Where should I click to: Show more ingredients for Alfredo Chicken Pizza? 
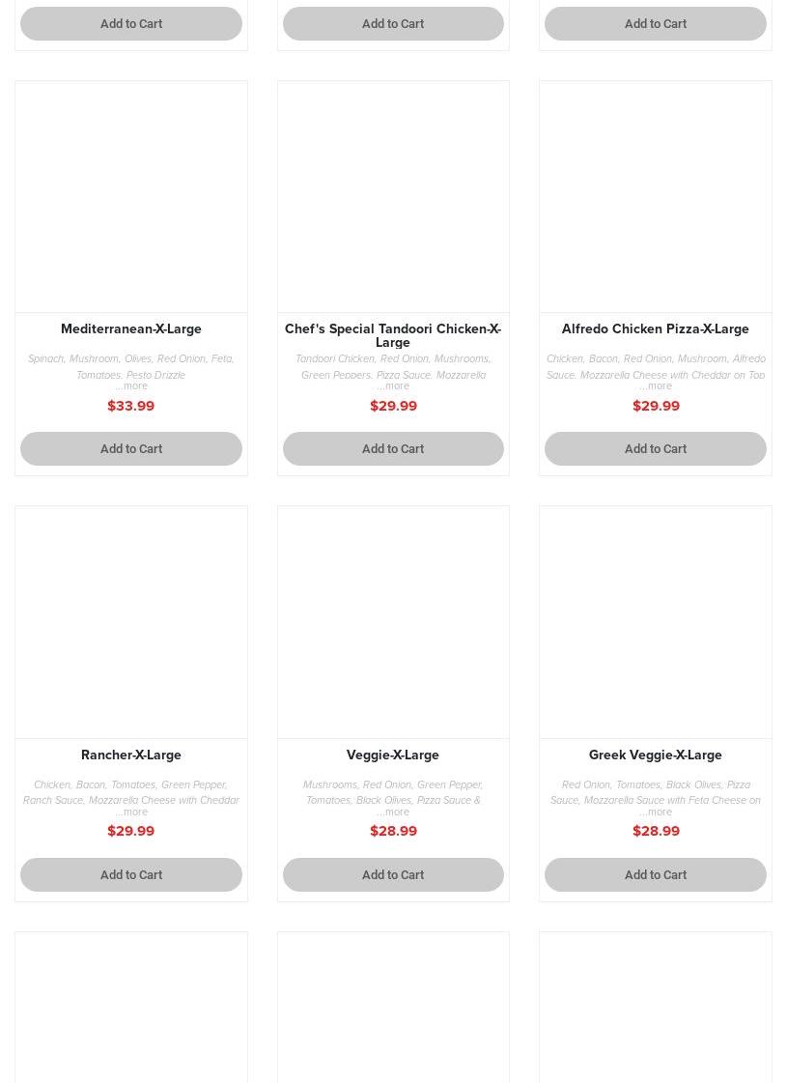(655, 386)
